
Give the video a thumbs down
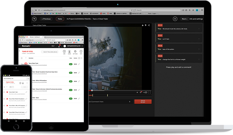pyautogui.click(x=146, y=25)
